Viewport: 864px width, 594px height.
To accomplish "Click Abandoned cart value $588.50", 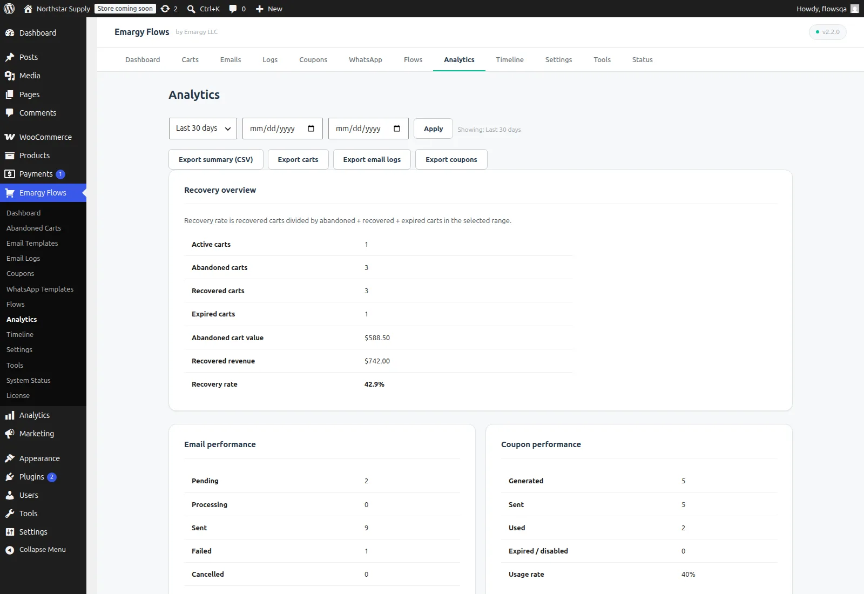I will click(x=377, y=338).
